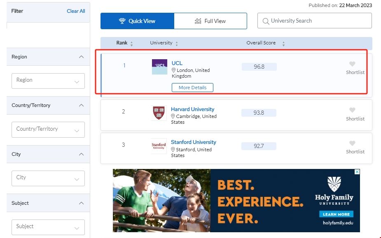Click the UCL logo

(159, 67)
